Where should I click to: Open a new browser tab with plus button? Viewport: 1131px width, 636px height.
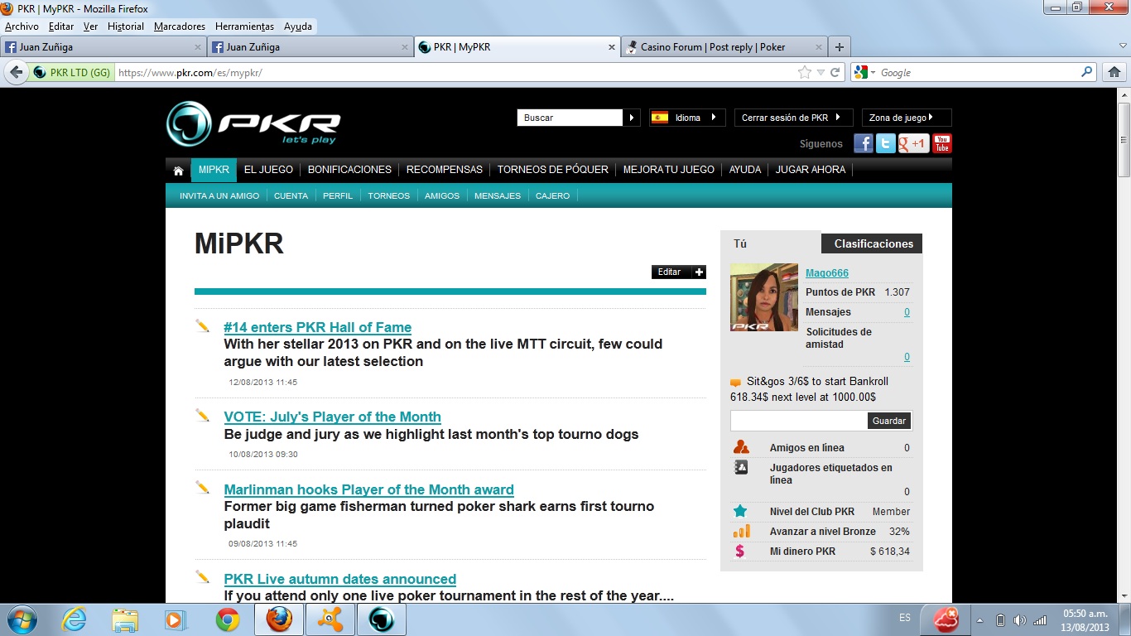(840, 47)
